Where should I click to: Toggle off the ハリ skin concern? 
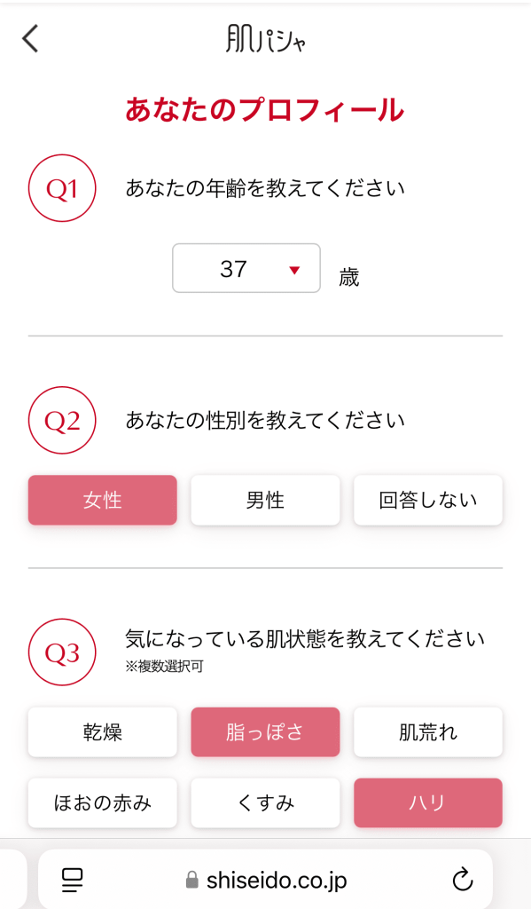[x=427, y=802]
